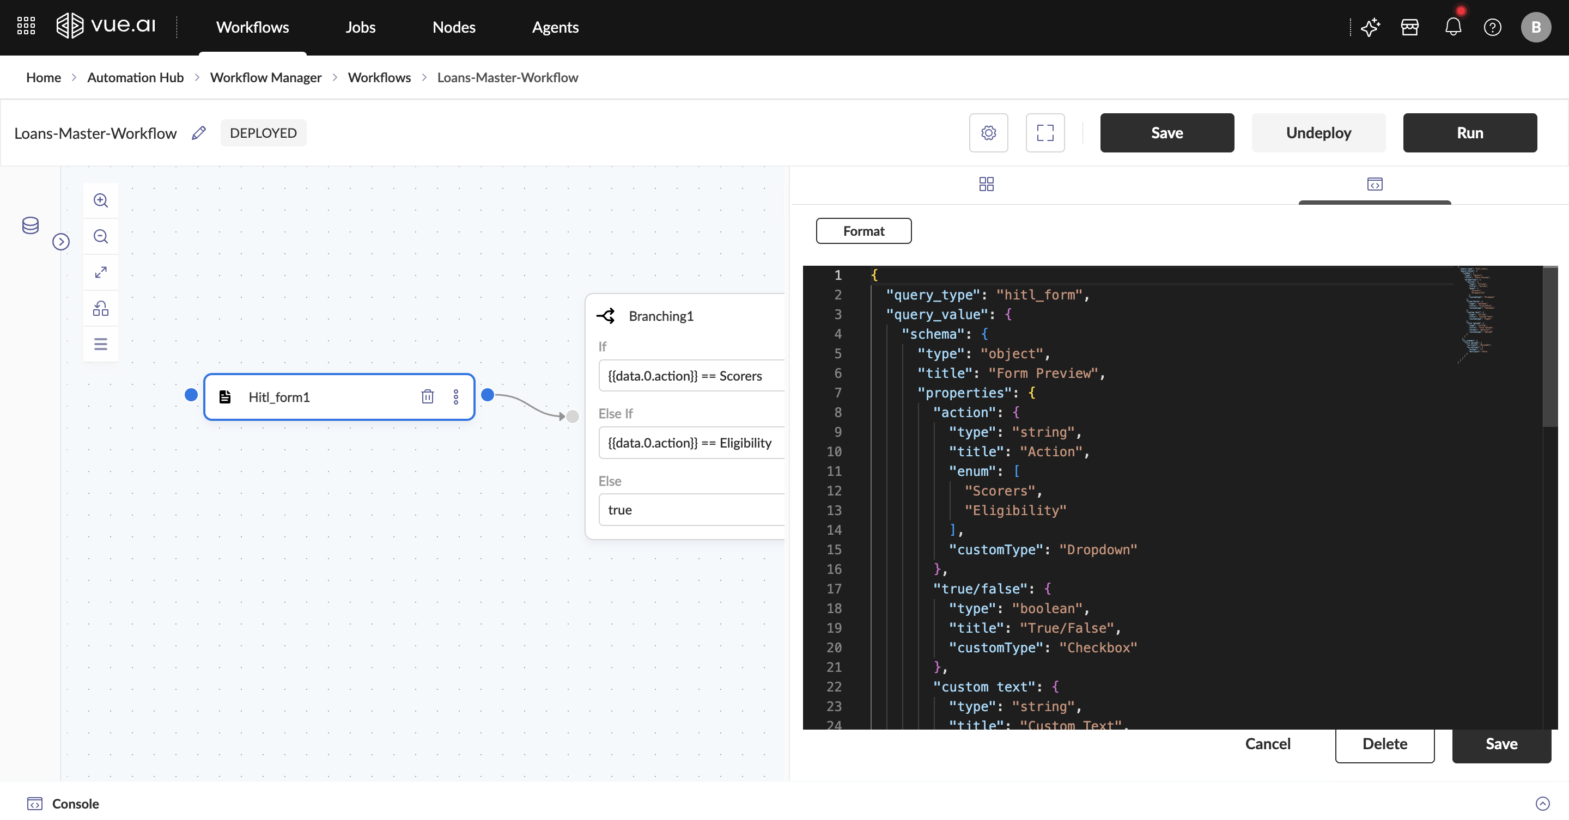Click the Undeploy workflow button
The image size is (1569, 820).
(x=1318, y=133)
